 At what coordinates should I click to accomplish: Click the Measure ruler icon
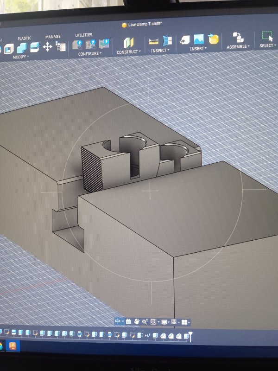[154, 41]
